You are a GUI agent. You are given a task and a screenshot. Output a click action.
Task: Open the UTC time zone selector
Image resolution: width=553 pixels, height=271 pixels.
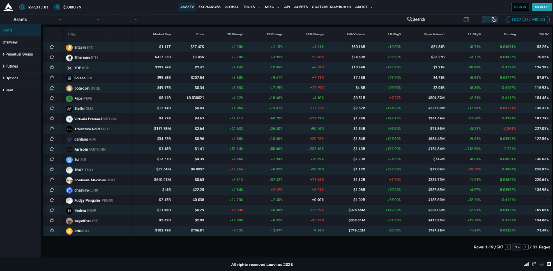coord(528,19)
